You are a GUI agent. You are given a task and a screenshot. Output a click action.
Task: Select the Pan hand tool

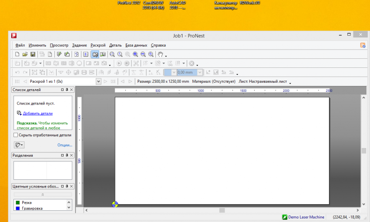(x=160, y=54)
